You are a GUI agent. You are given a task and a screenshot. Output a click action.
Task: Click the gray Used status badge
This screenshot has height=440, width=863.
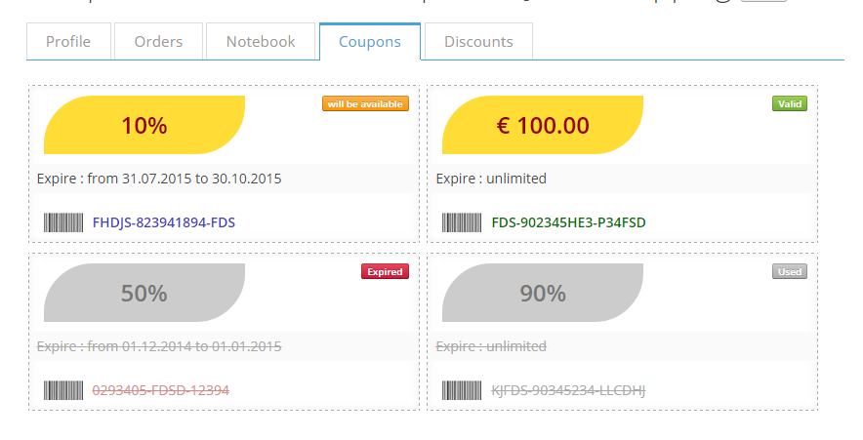click(790, 271)
